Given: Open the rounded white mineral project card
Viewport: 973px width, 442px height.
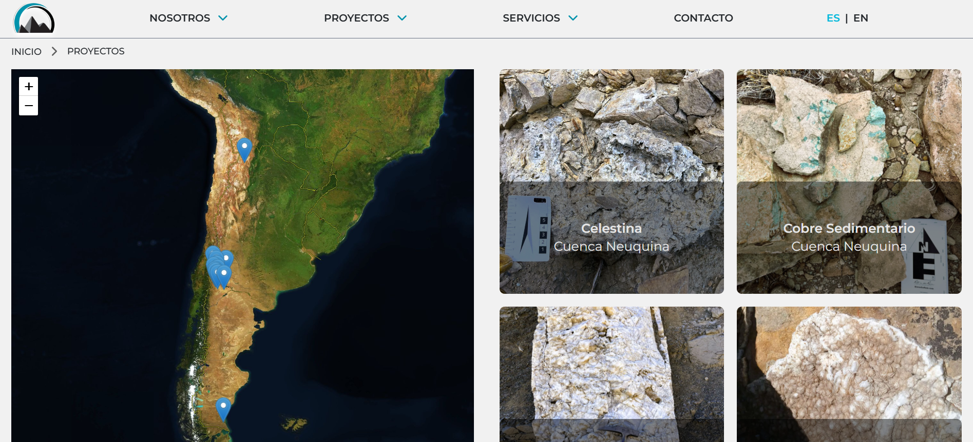Looking at the screenshot, I should pyautogui.click(x=849, y=374).
